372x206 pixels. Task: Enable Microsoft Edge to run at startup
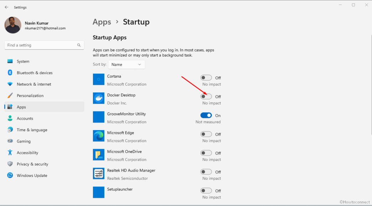(206, 134)
